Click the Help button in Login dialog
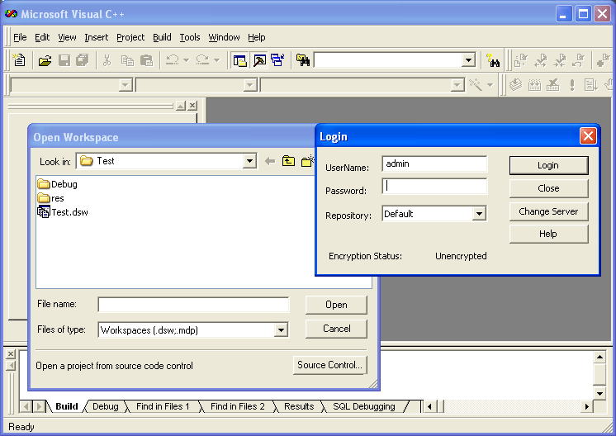Screen dimensions: 616x436 [x=548, y=235]
